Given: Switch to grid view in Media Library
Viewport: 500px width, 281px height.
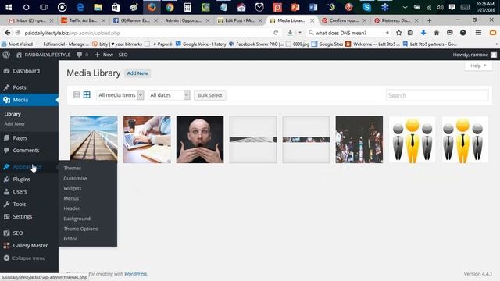Looking at the screenshot, I should click(x=87, y=94).
